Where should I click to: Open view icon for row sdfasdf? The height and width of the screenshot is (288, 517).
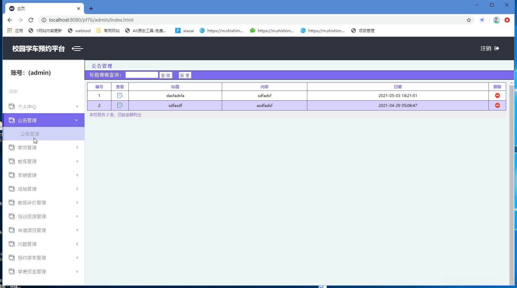click(120, 105)
